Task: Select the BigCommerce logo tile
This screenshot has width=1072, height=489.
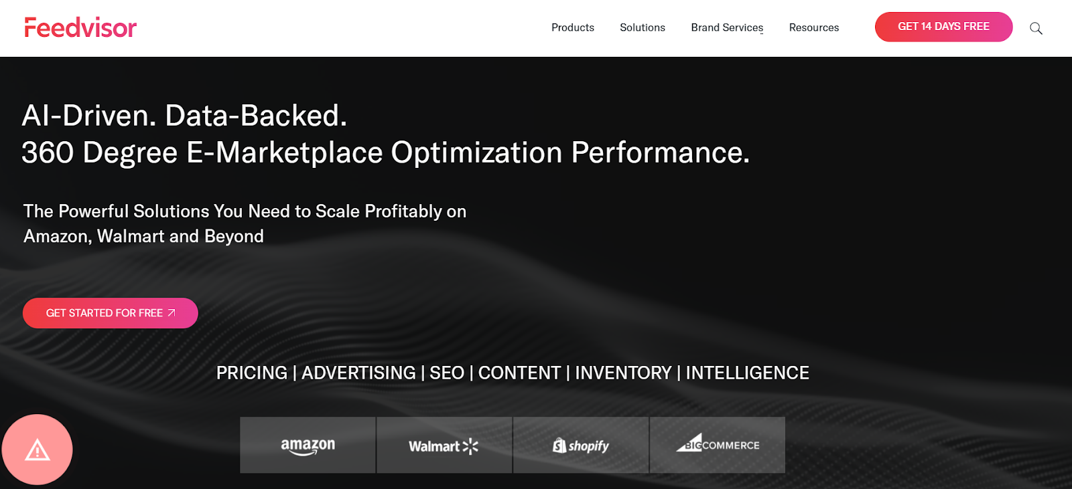Action: (x=717, y=446)
